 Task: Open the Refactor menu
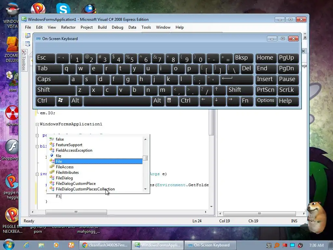point(68,27)
